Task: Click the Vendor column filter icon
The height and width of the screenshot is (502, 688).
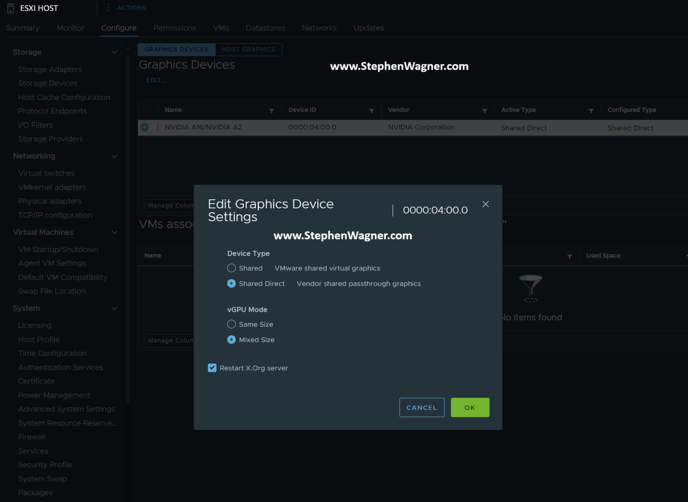Action: point(485,111)
